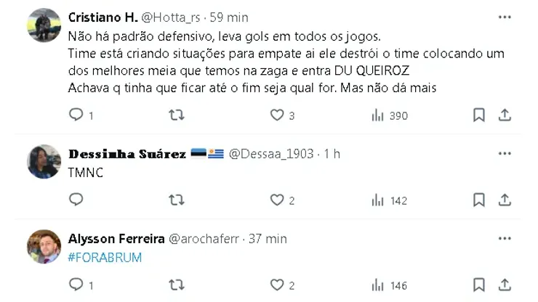The image size is (538, 302).
Task: Reply to Cristiano H.'s tweet
Action: tap(76, 115)
